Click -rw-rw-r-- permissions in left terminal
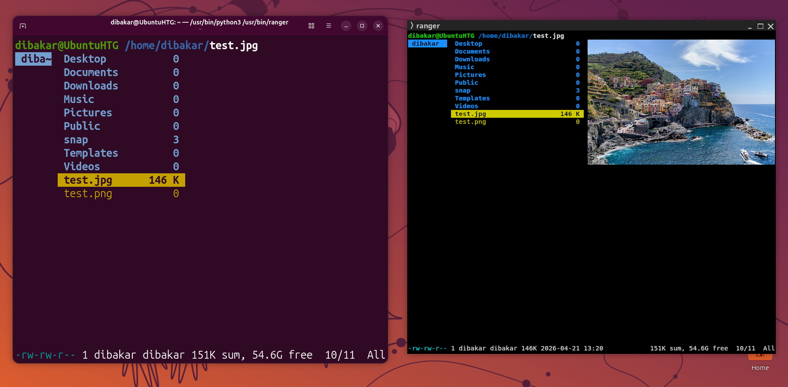This screenshot has width=788, height=387. click(x=45, y=355)
